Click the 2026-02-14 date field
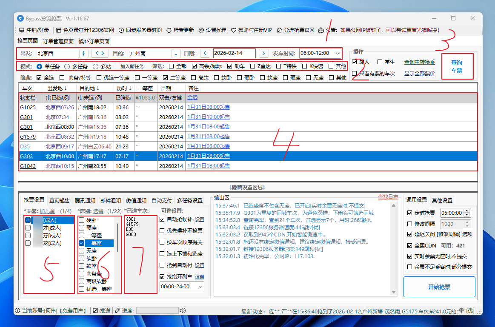The image size is (495, 327). click(234, 54)
